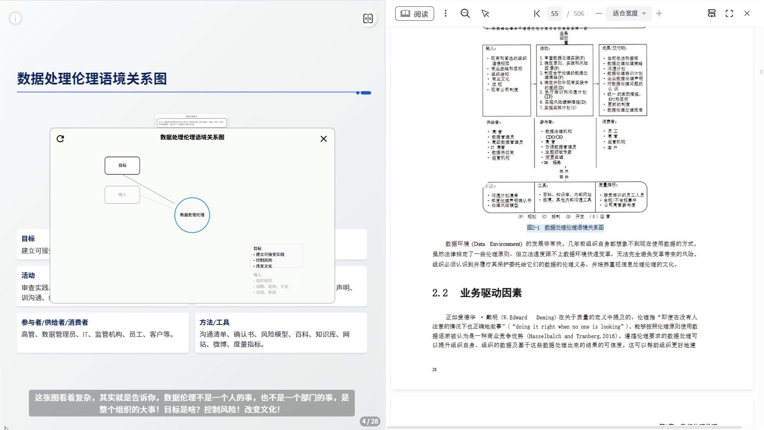Select the cursor pointer tool
The width and height of the screenshot is (764, 430).
tap(485, 14)
